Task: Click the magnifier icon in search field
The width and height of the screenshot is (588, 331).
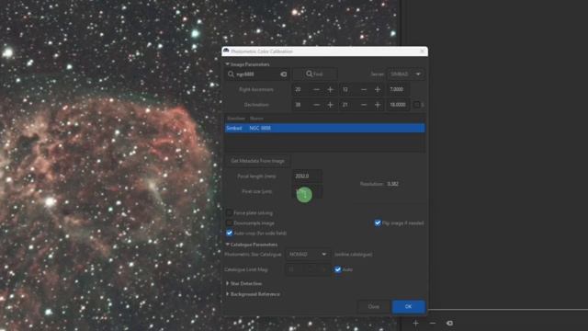Action: tap(231, 74)
